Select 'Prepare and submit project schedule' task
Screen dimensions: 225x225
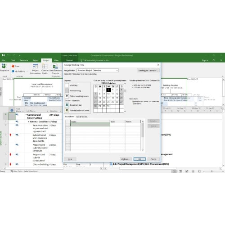(40, 148)
